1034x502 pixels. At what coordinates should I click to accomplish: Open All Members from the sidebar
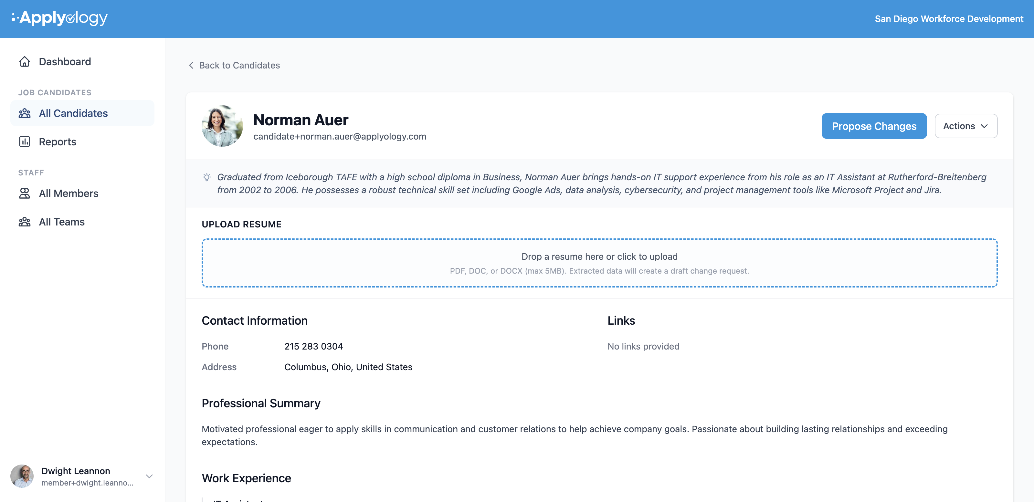(82, 193)
